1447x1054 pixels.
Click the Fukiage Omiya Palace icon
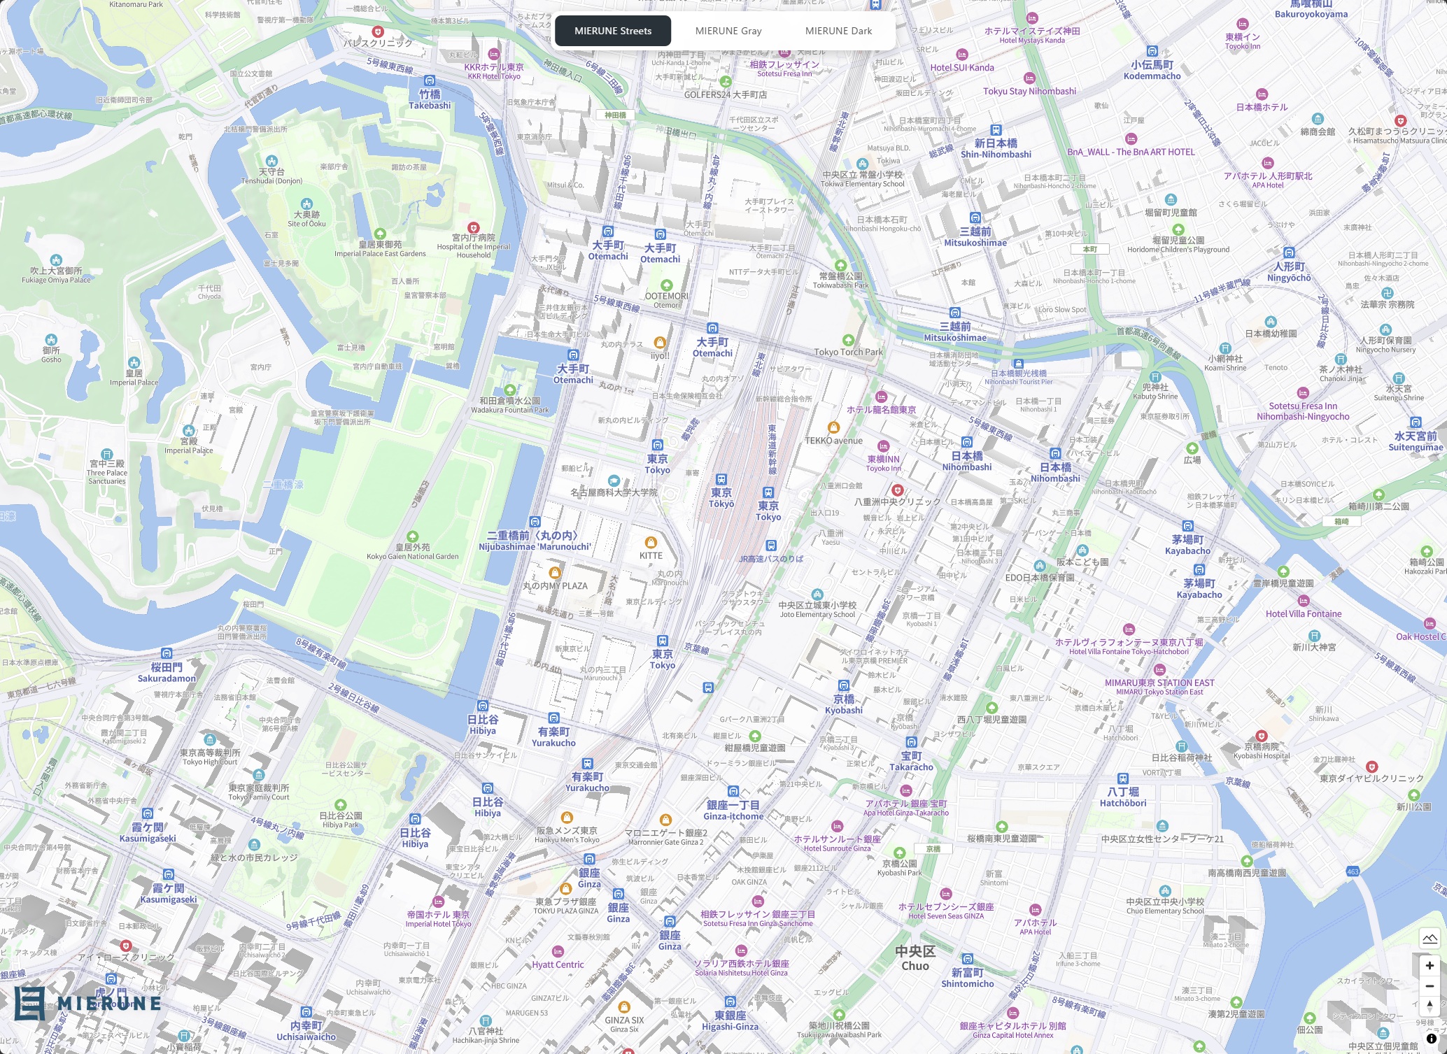pyautogui.click(x=56, y=260)
